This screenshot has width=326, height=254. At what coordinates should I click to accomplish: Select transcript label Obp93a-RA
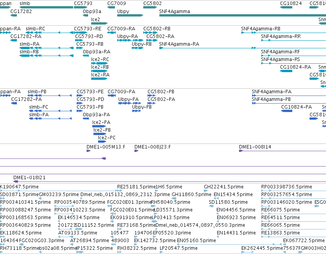tap(97, 52)
